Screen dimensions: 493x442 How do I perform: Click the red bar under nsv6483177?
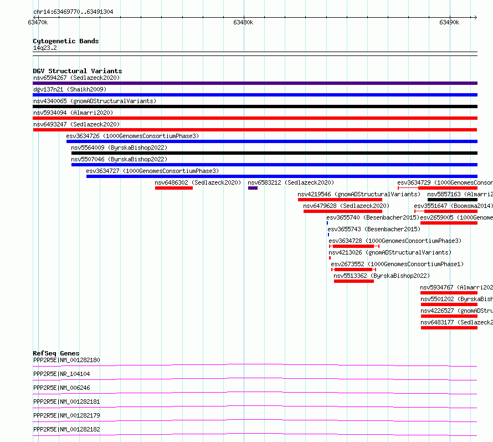[449, 328]
